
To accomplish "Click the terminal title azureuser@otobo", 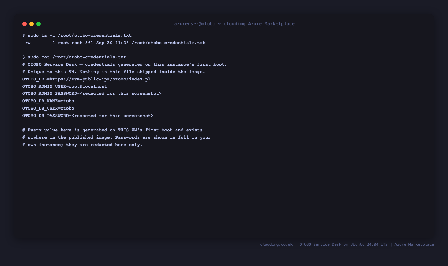I will 234,24.
